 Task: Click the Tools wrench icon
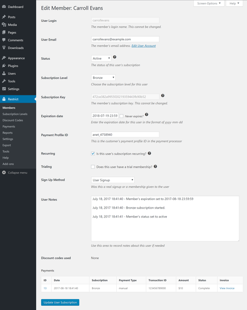tap(4, 81)
